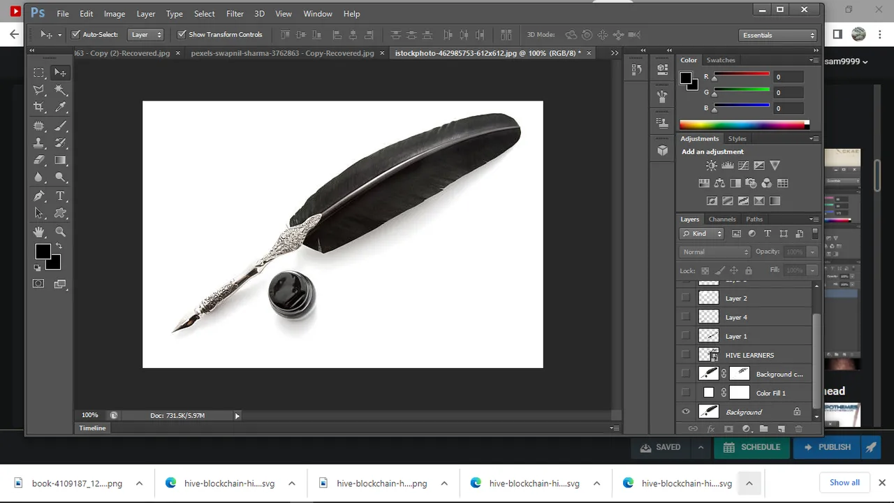The image size is (894, 503).
Task: Show Layer 4 visibility box
Action: coord(686,316)
